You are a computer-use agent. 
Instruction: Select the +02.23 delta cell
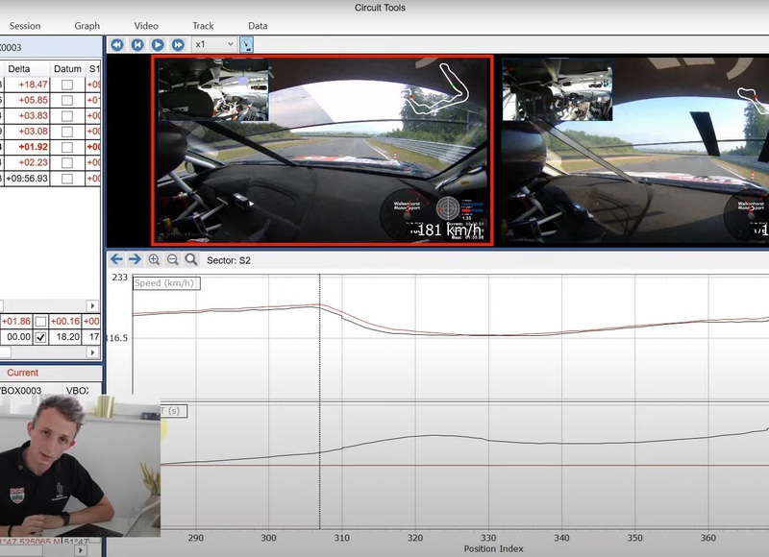pos(27,162)
